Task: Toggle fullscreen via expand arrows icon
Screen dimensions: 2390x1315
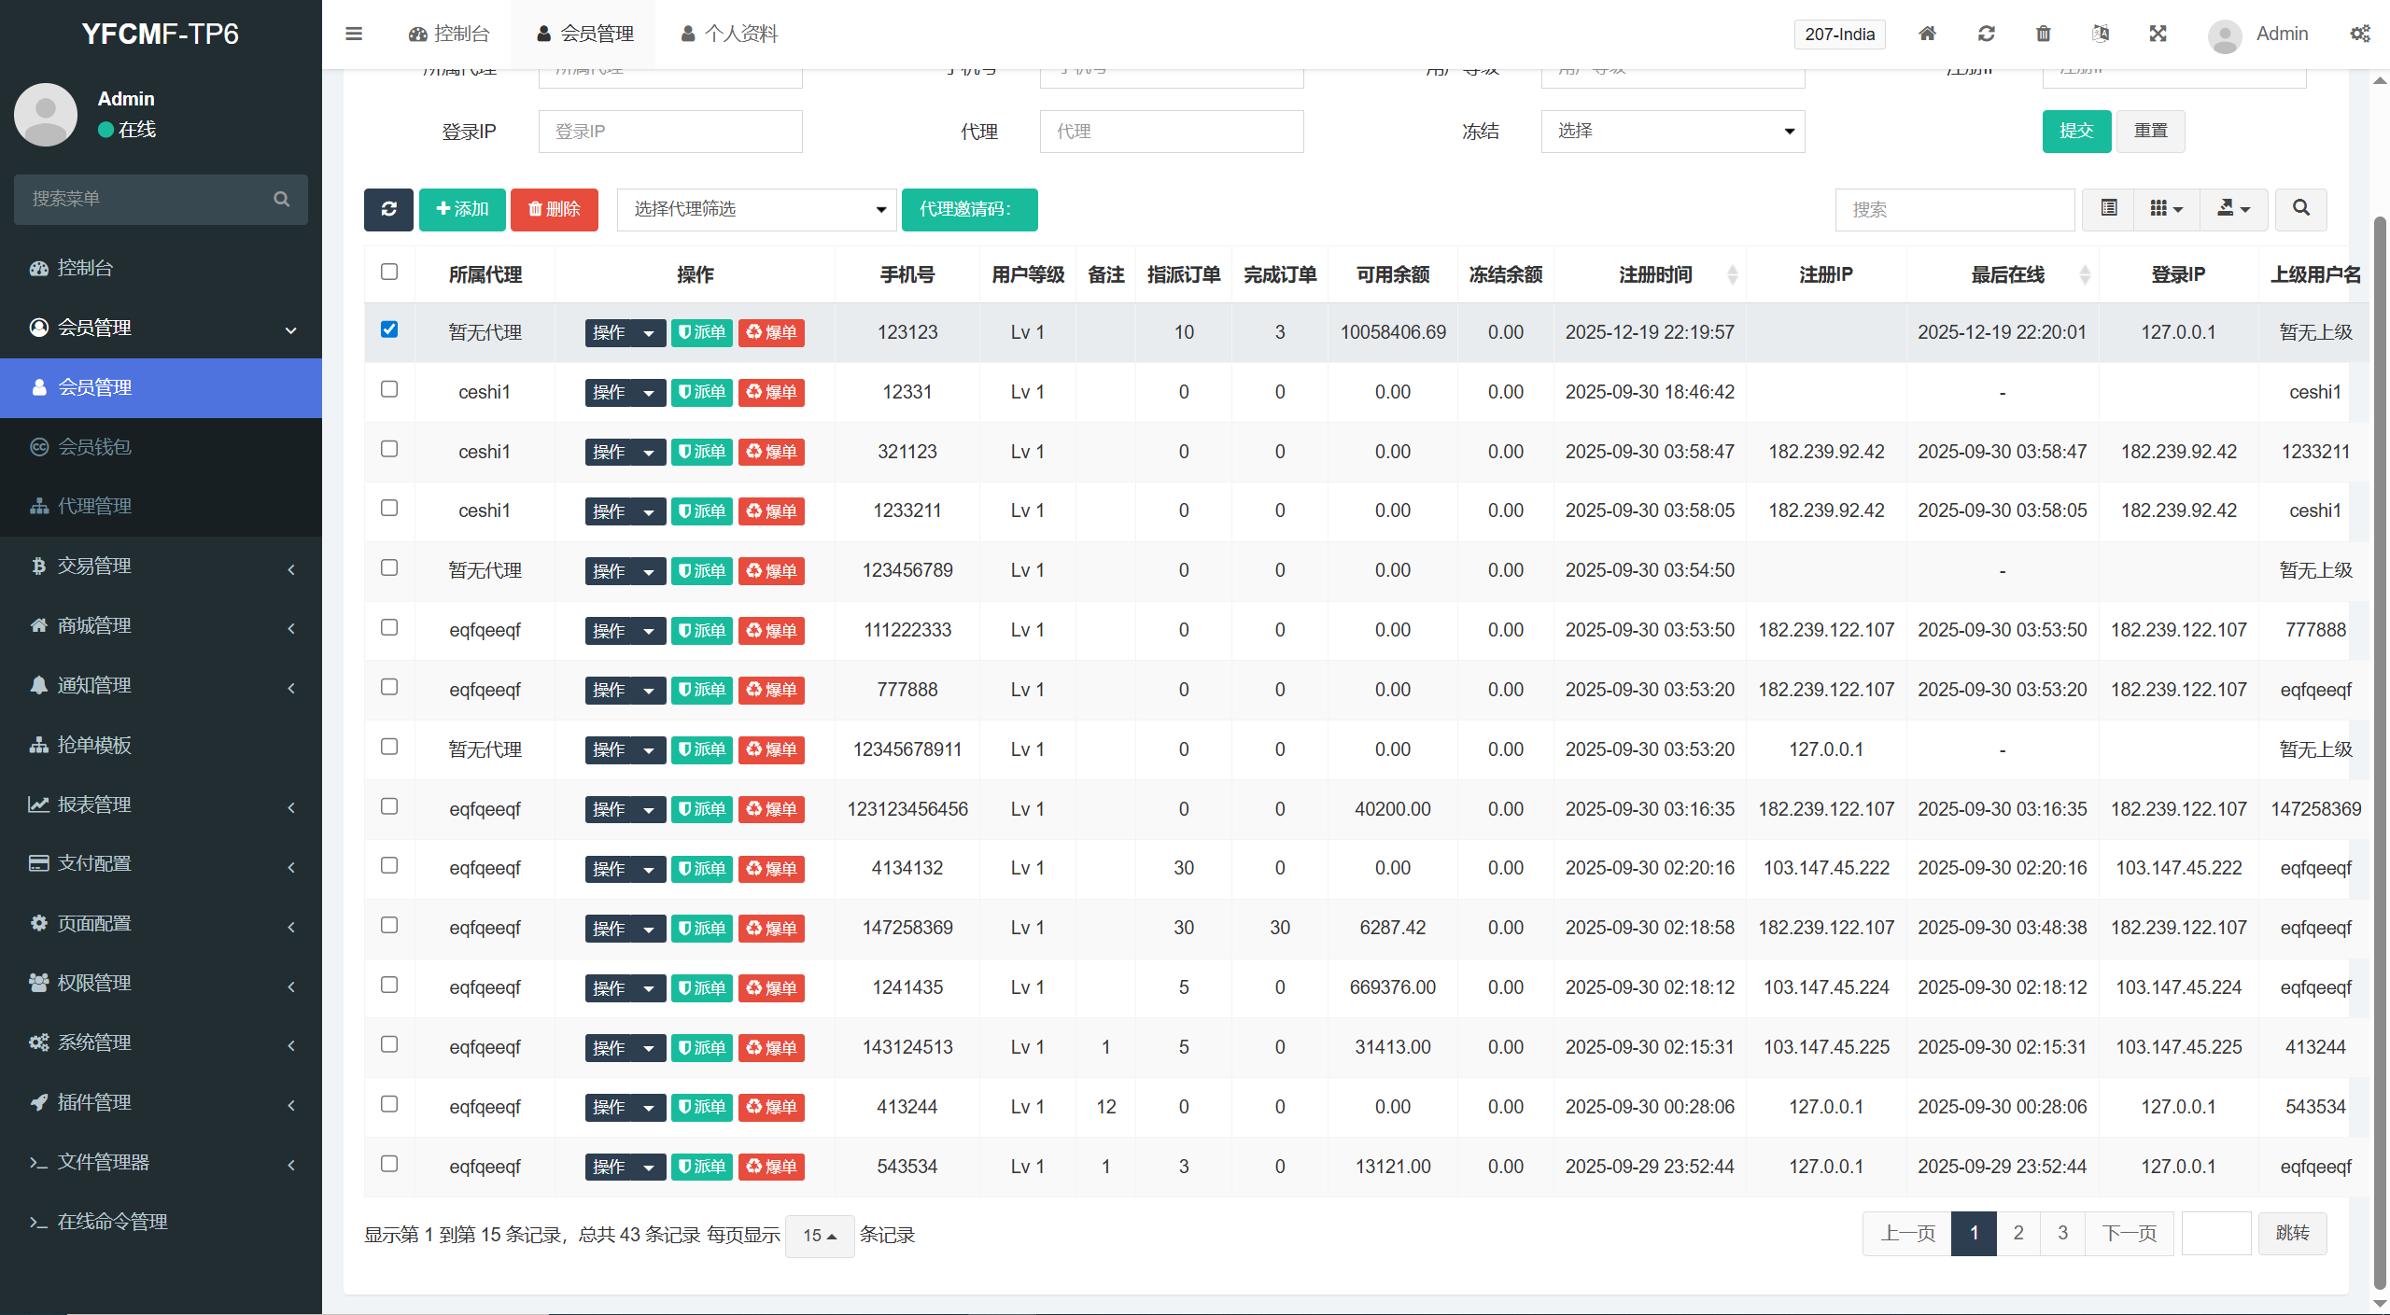Action: [x=2158, y=34]
